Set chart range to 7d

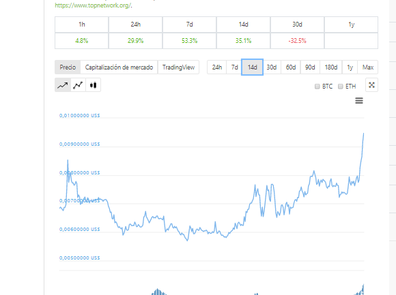pyautogui.click(x=234, y=67)
